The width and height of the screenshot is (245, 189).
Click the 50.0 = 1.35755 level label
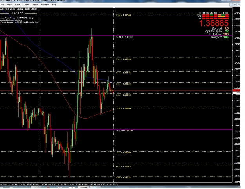coord(123,177)
